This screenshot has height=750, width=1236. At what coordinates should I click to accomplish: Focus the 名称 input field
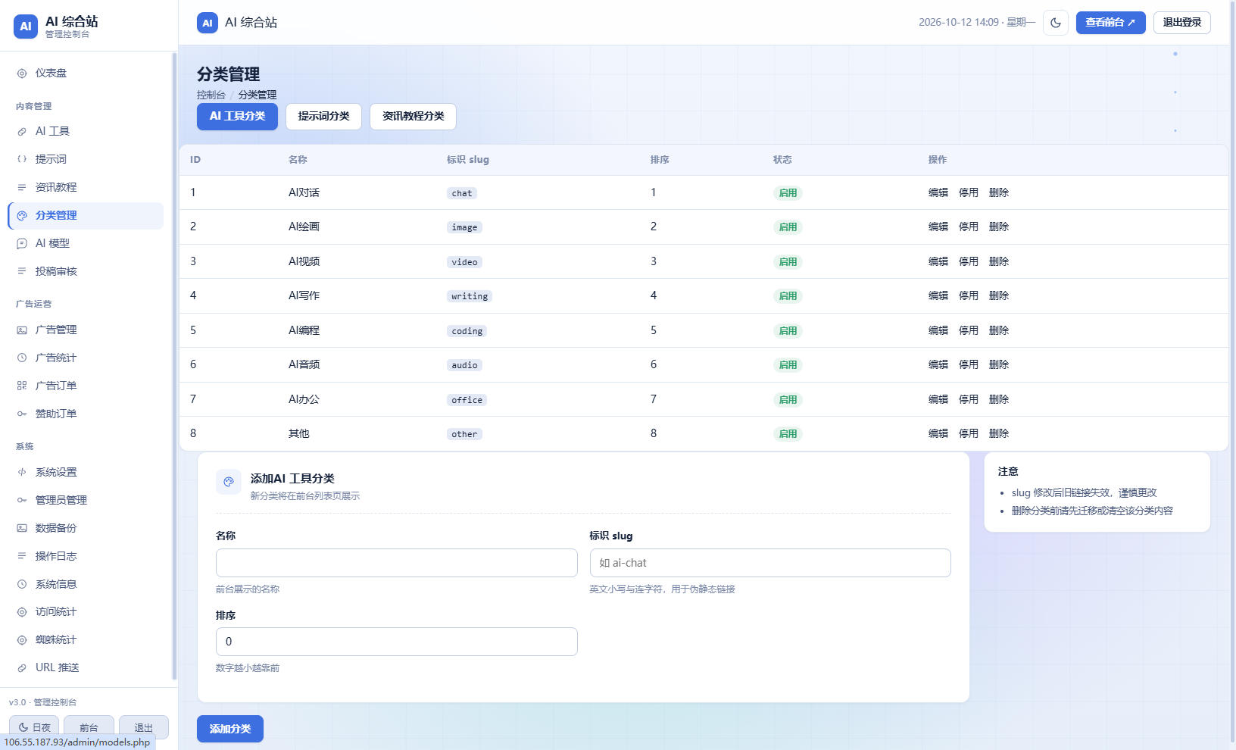pos(397,563)
